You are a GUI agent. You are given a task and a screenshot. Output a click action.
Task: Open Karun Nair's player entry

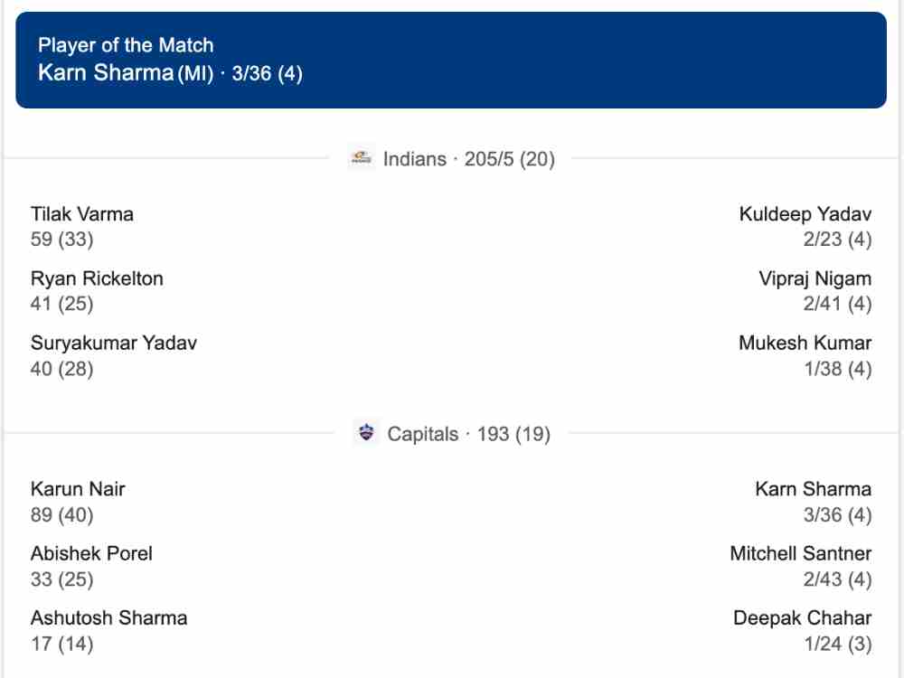(x=78, y=489)
